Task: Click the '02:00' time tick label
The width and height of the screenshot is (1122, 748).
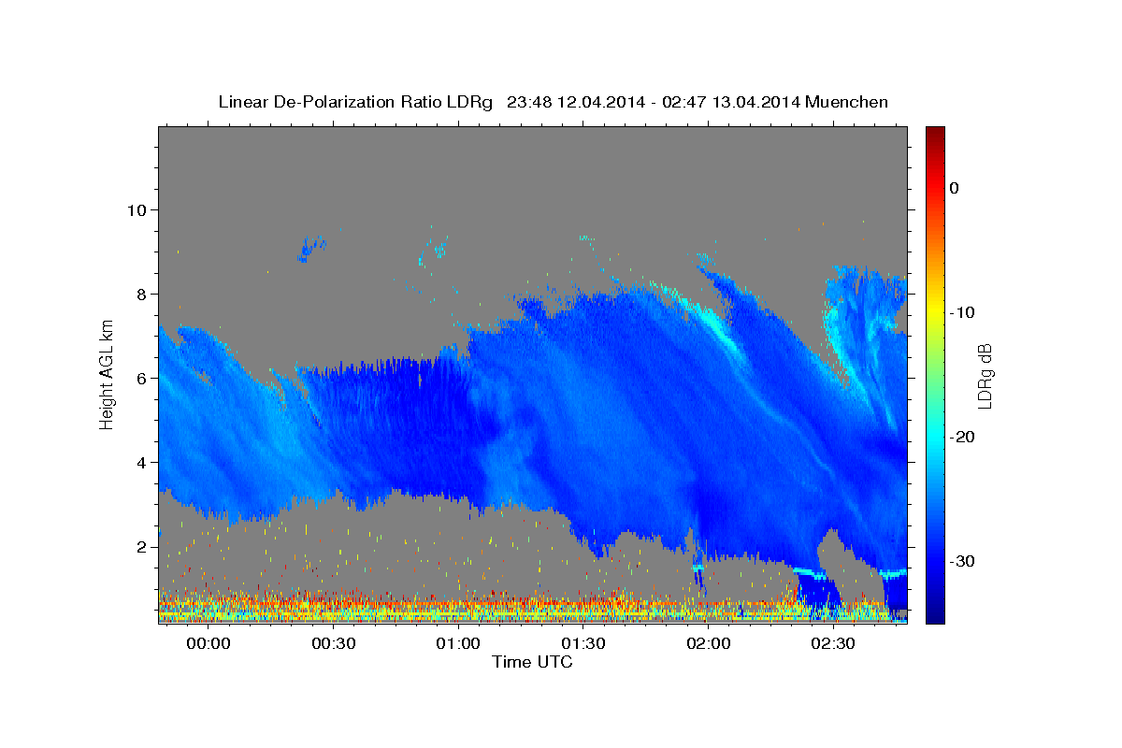Action: [709, 644]
